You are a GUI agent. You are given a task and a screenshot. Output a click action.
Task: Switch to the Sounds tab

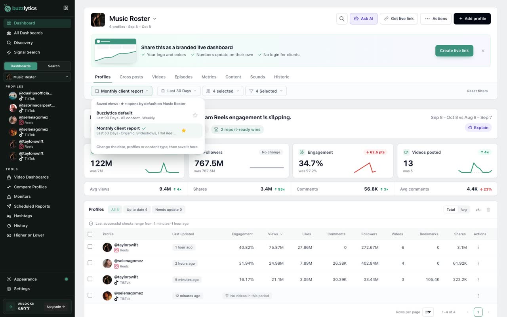257,77
